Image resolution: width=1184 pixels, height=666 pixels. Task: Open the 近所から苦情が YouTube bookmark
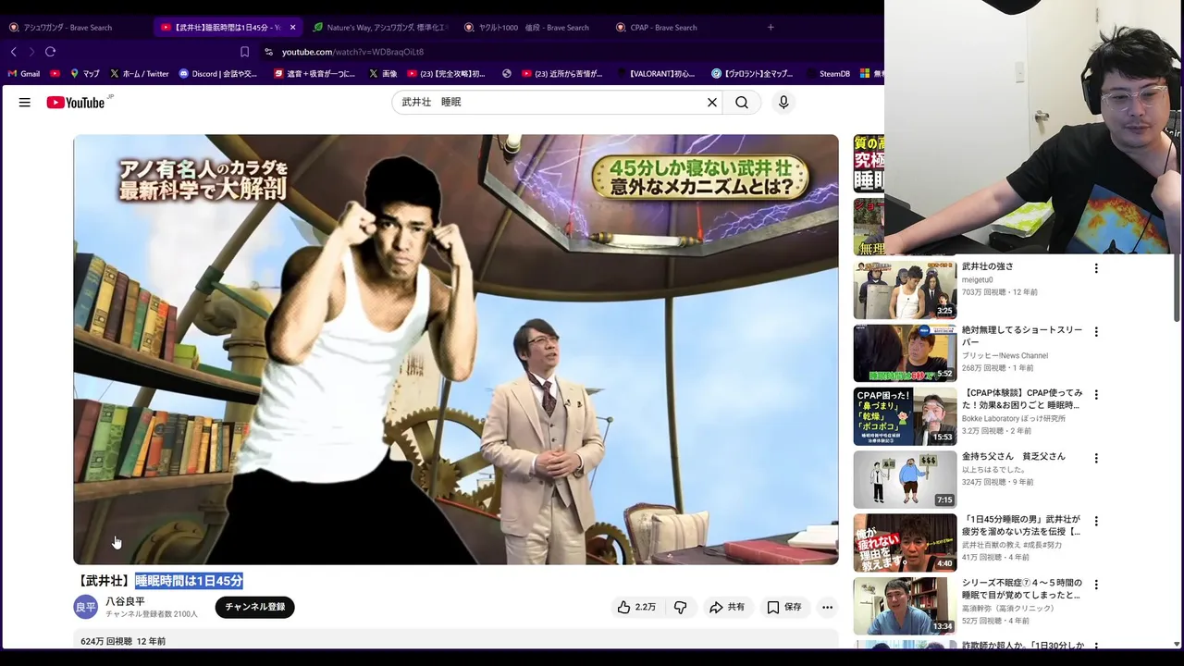[562, 73]
